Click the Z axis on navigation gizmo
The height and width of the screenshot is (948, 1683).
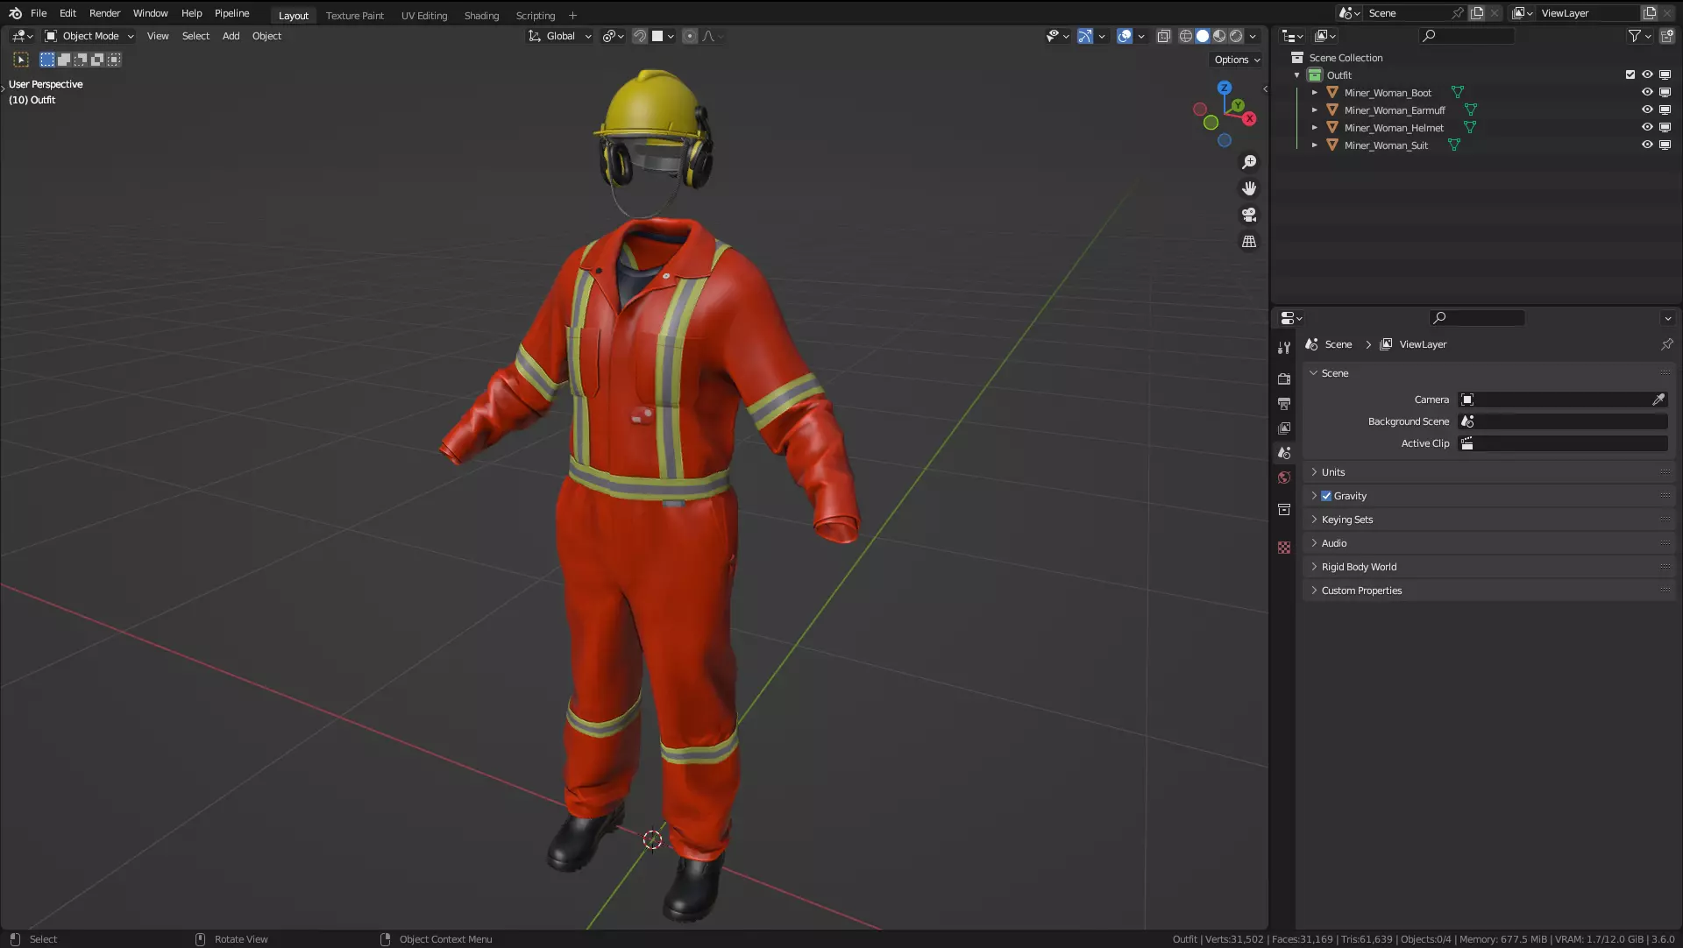coord(1225,88)
